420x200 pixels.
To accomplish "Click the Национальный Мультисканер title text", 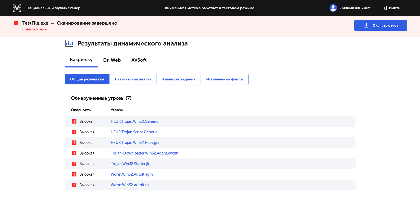I will pyautogui.click(x=53, y=8).
